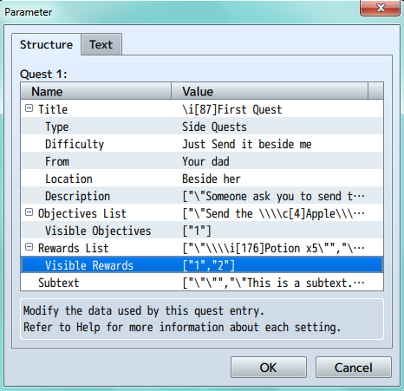The image size is (404, 391).
Task: Select the Visible Objectives row
Action: 202,230
